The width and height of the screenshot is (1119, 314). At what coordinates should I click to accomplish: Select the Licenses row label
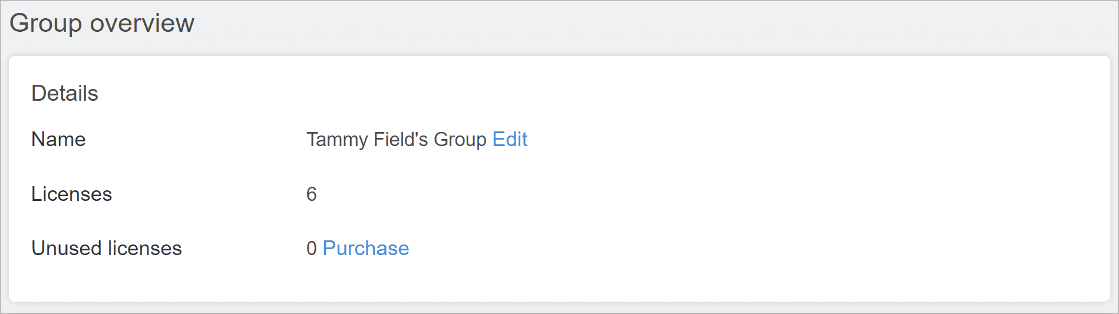click(x=71, y=194)
